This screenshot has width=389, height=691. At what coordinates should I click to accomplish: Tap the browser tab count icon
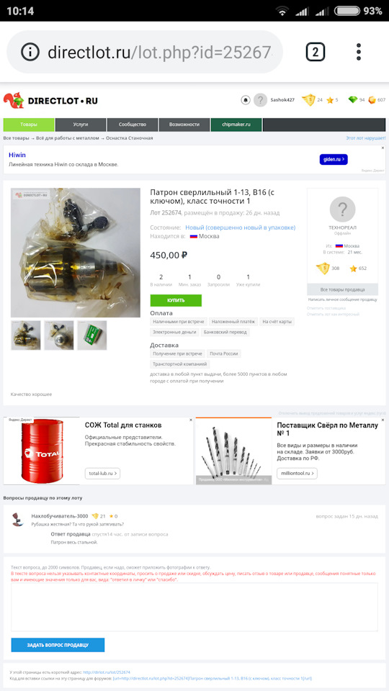coord(315,52)
